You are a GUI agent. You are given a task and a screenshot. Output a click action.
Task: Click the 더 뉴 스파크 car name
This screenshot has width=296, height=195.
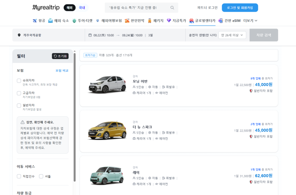(142, 127)
